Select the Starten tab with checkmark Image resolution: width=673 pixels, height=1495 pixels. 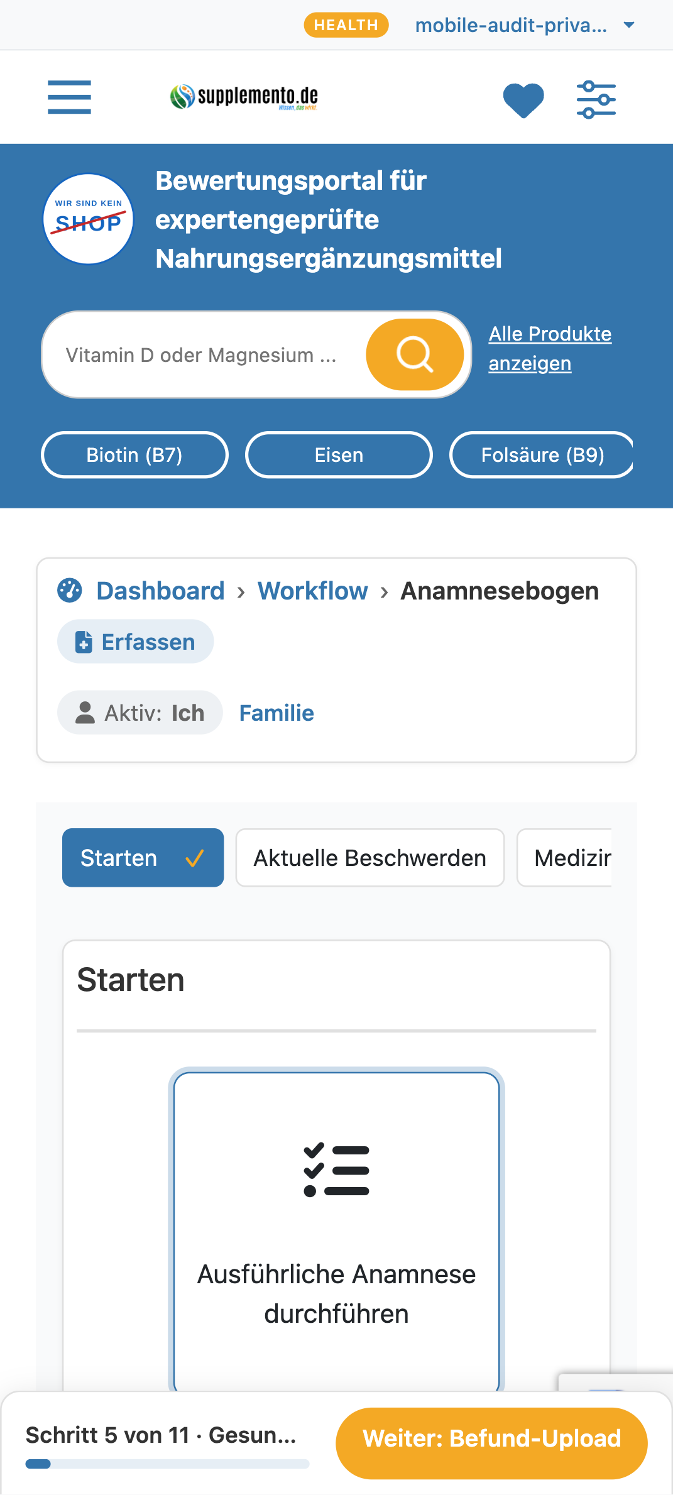[143, 858]
